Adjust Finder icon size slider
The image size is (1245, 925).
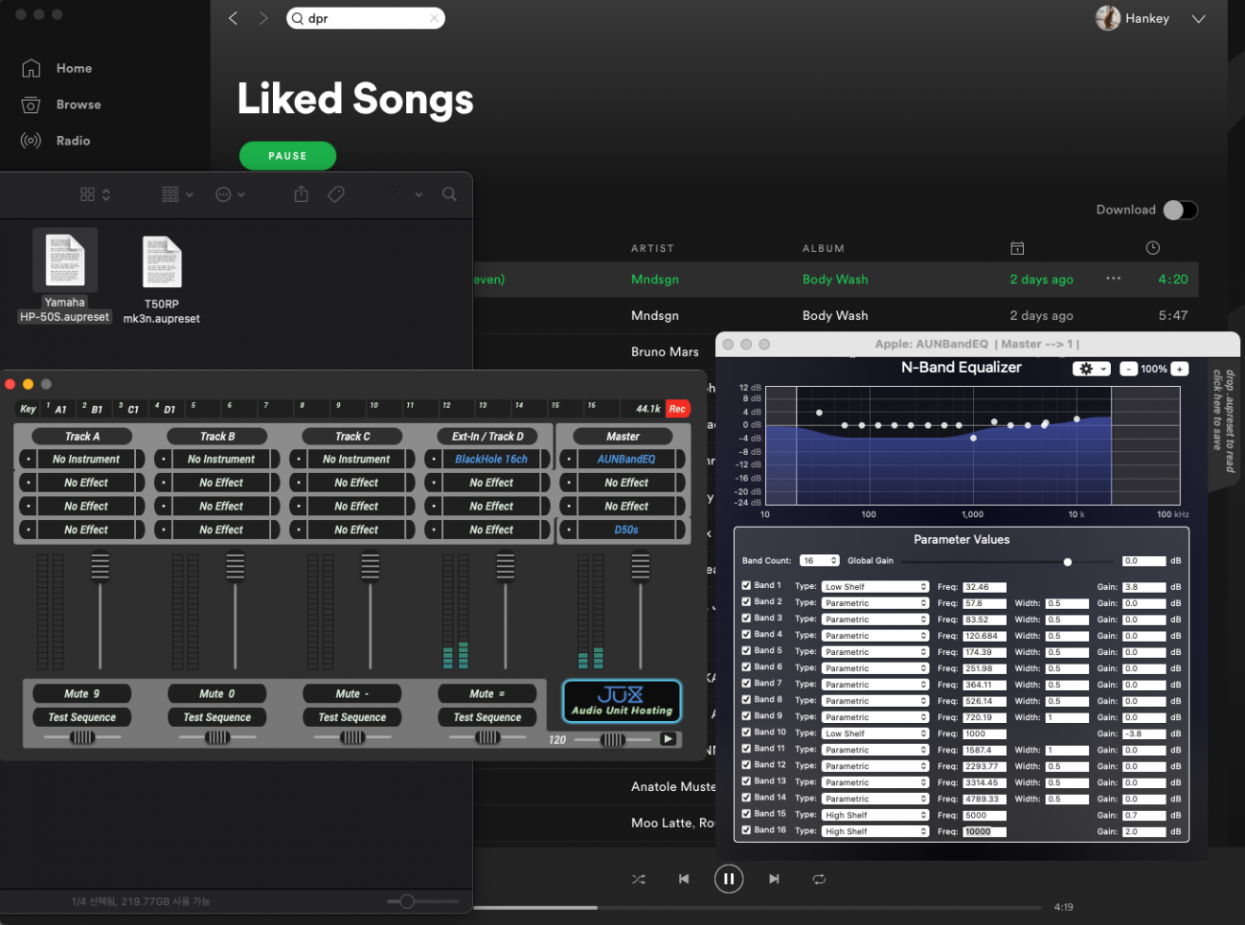[407, 901]
